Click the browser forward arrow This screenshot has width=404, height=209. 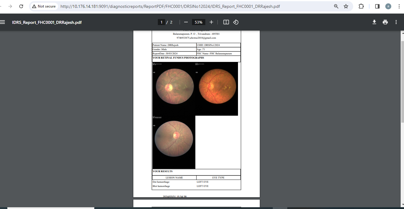pos(10,6)
